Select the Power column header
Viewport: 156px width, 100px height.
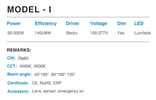pos(14,24)
